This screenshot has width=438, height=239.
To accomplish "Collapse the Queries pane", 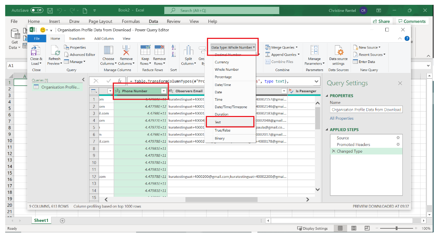I will tap(83, 80).
